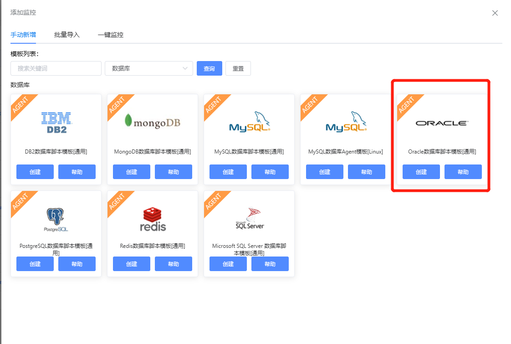Switch to 一键监控 tab
The width and height of the screenshot is (511, 344).
pos(111,35)
